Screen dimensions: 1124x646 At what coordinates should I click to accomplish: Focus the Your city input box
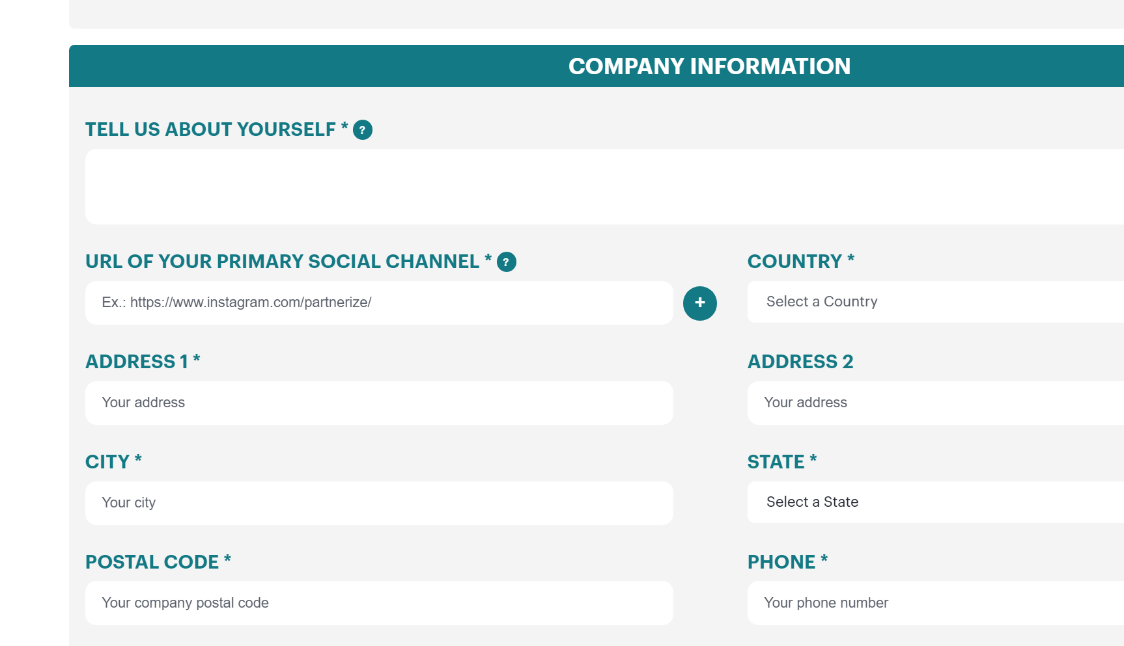point(379,504)
